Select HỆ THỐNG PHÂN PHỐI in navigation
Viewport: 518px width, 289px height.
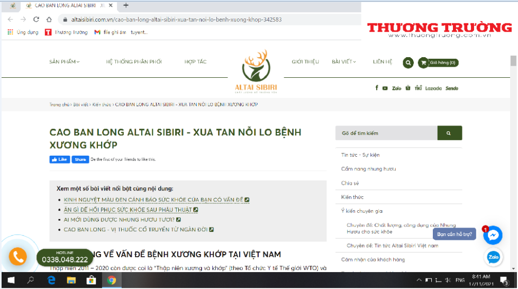pyautogui.click(x=134, y=62)
